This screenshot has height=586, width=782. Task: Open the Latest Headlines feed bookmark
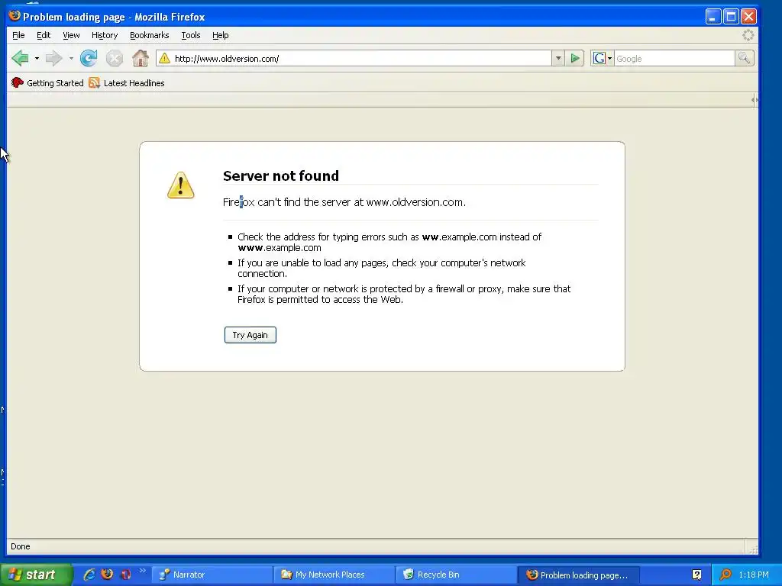pos(127,82)
